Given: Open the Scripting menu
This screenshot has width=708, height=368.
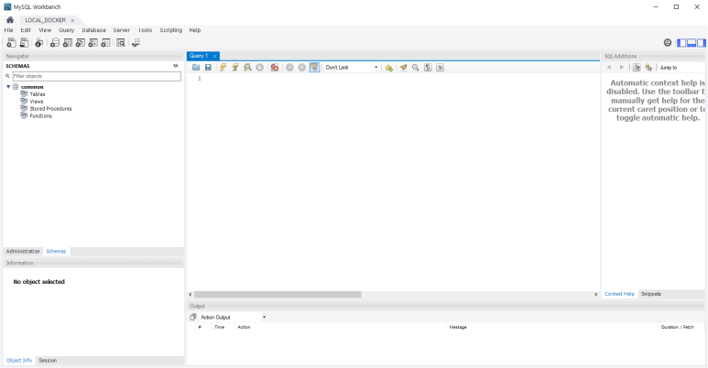Looking at the screenshot, I should tap(170, 30).
